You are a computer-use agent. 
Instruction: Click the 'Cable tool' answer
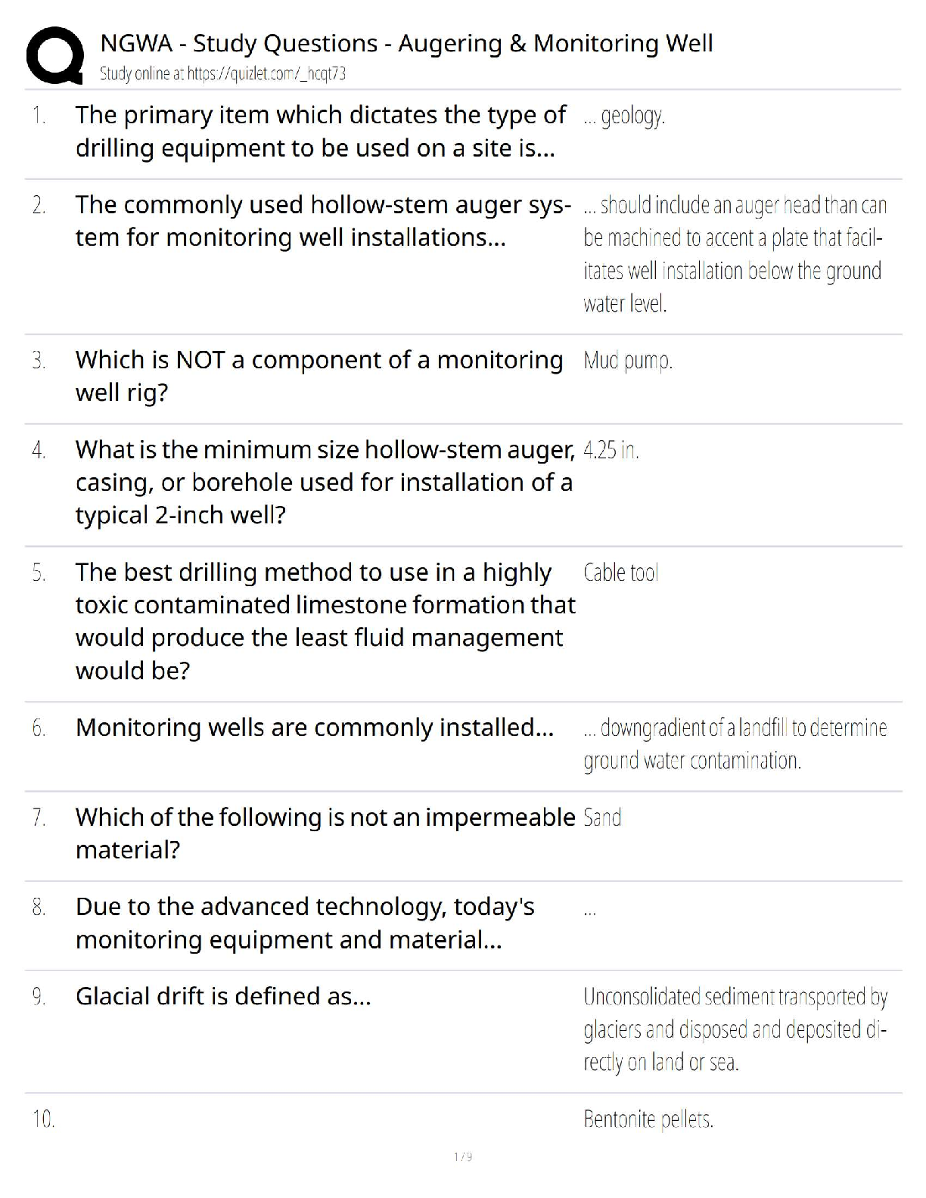621,573
